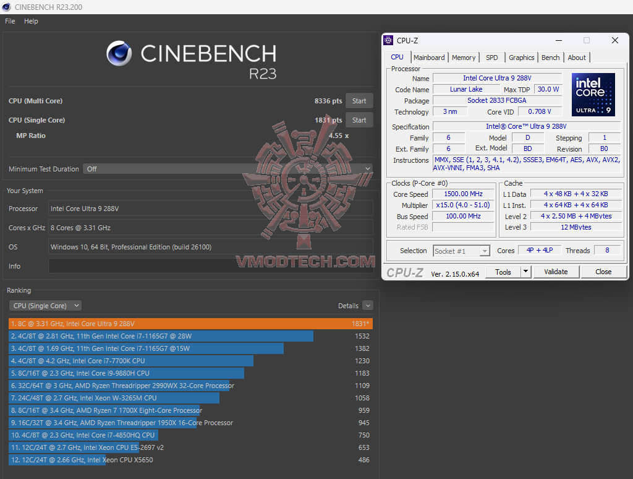The height and width of the screenshot is (479, 633).
Task: Click the Details label in Ranking
Action: click(x=348, y=306)
